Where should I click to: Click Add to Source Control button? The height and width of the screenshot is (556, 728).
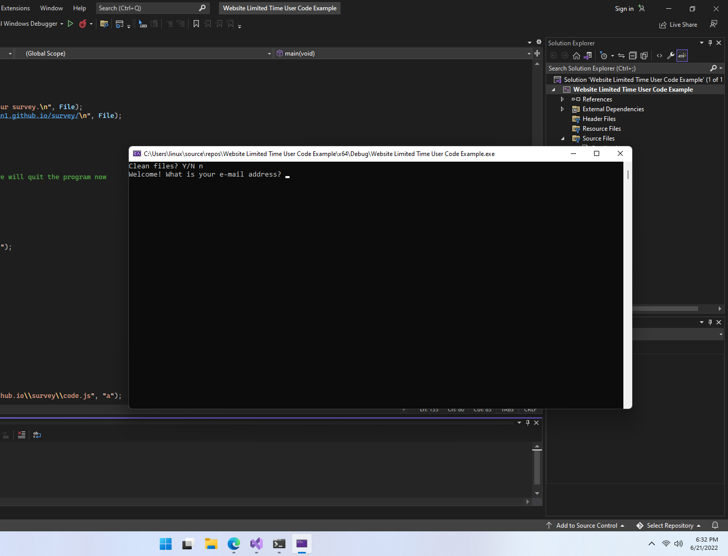pyautogui.click(x=586, y=526)
